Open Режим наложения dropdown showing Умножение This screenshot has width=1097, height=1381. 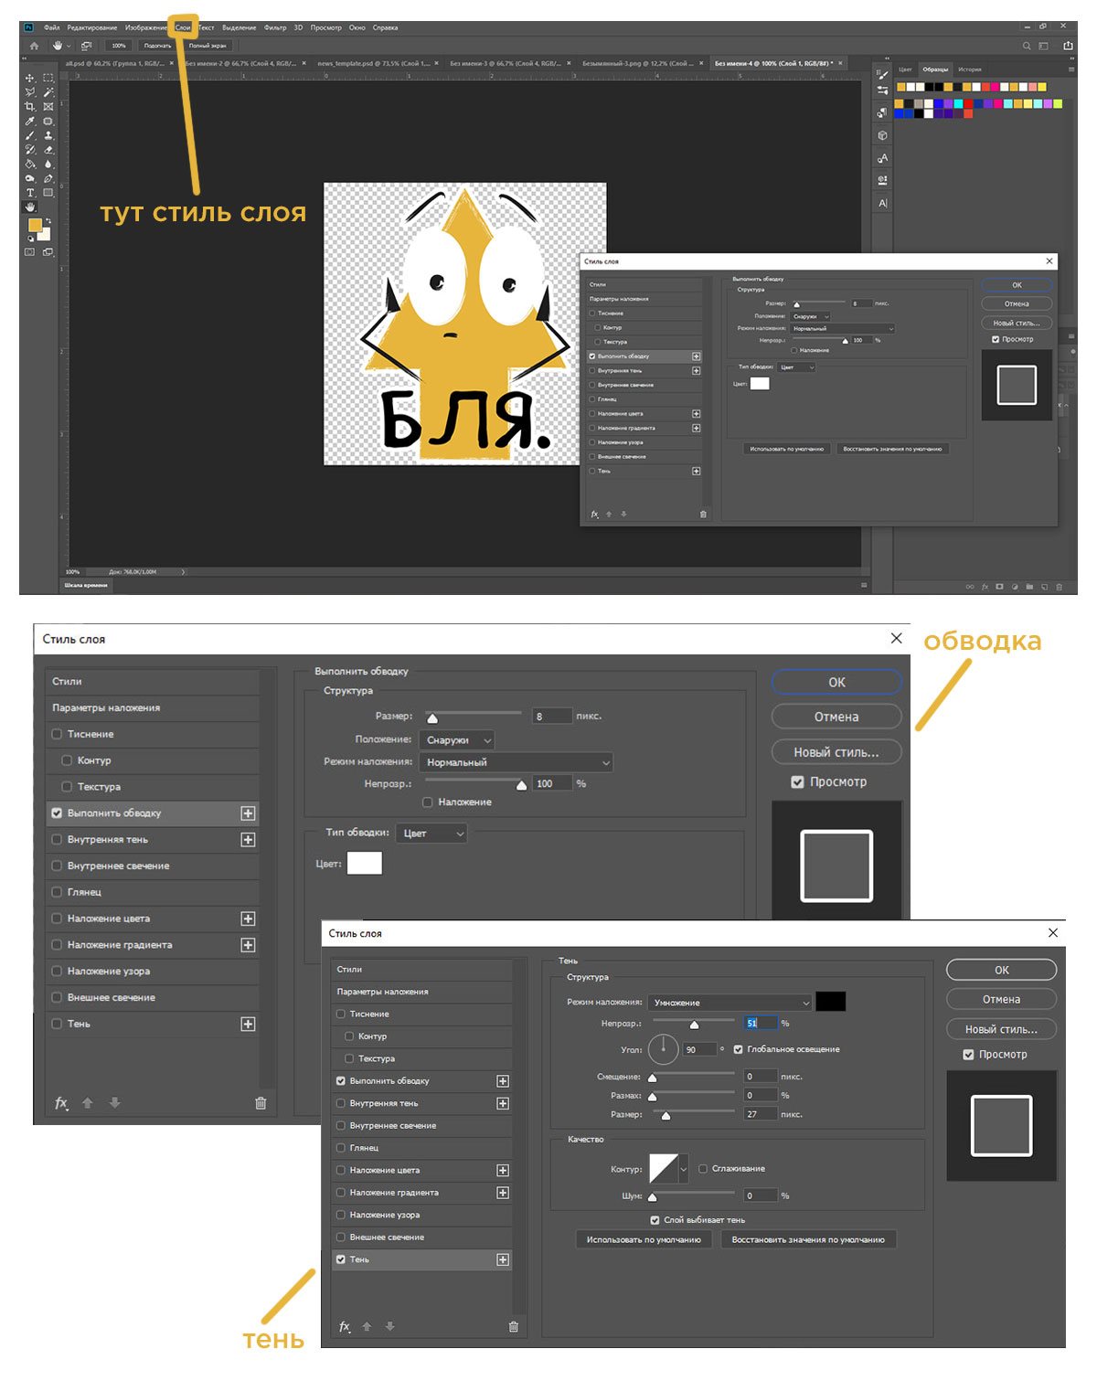729,1003
